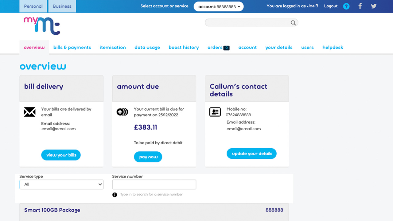This screenshot has height=221, width=393.
Task: Click the myMT logo
Action: click(42, 26)
